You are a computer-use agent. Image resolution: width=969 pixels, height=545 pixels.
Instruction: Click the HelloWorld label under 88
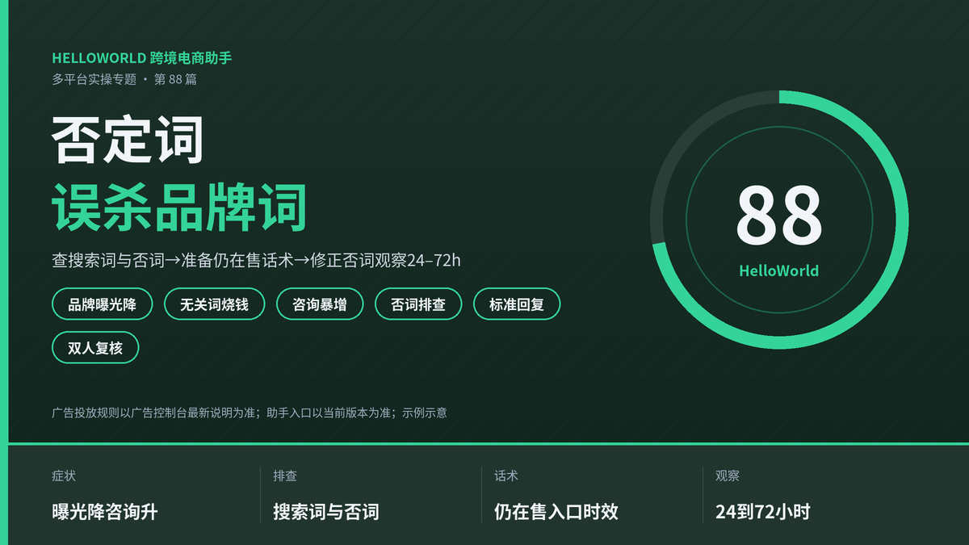(x=778, y=271)
